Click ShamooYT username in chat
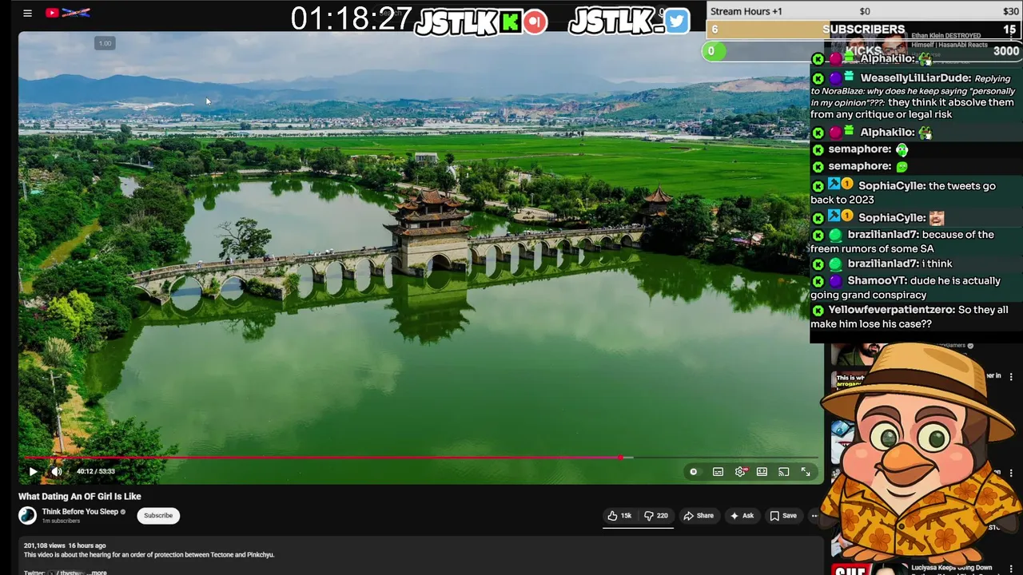The image size is (1023, 575). pos(878,281)
